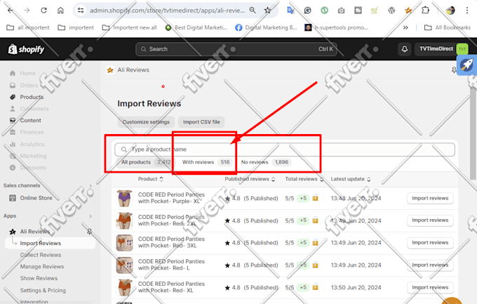Import reviews for Purple XL product
This screenshot has height=304, width=477.
coord(430,198)
